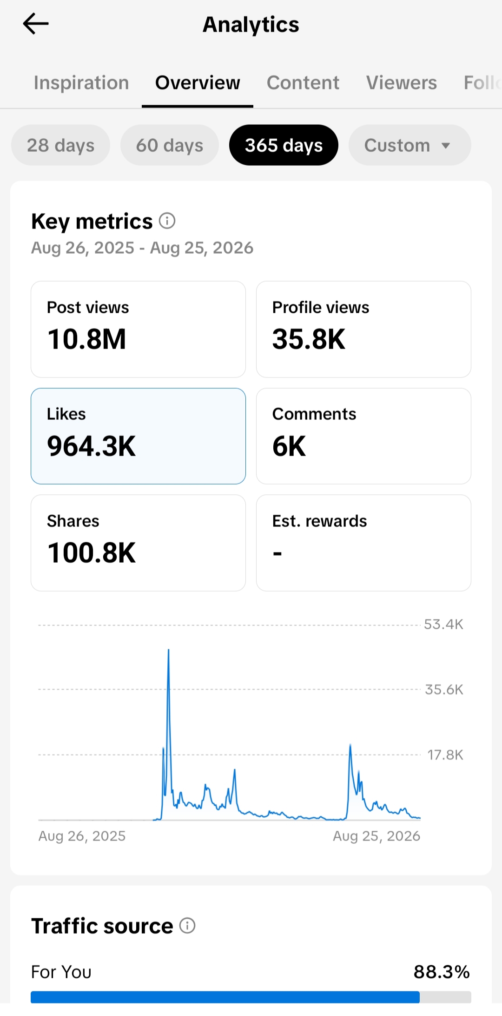Open Key metrics info icon
The height and width of the screenshot is (1016, 502).
(167, 221)
